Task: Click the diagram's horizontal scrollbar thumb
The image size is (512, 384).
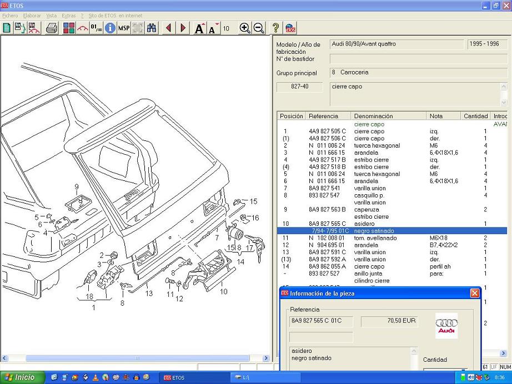Action: (x=138, y=358)
